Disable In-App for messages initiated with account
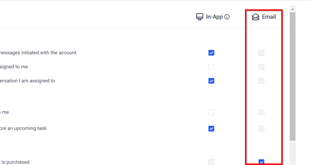Viewport: 311px width, 165px height. [x=211, y=53]
